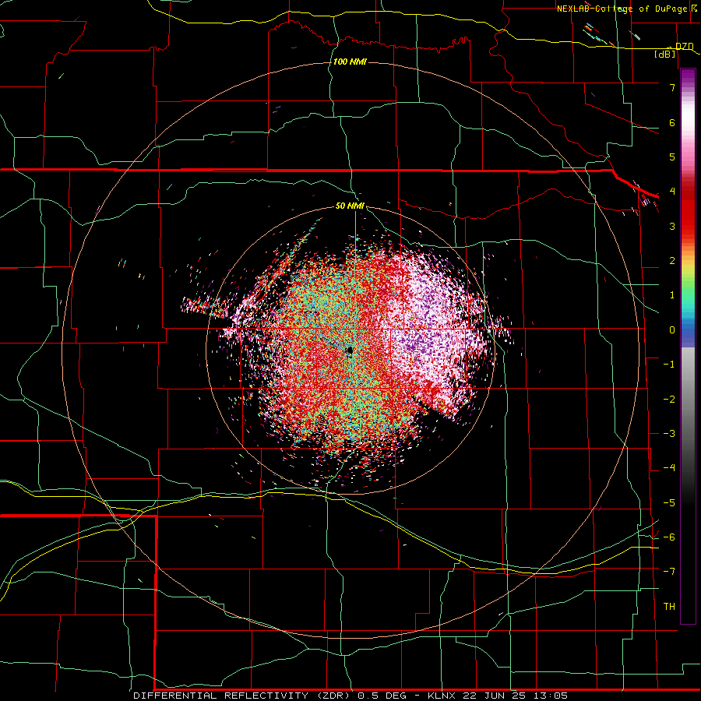Pick the gray -2 dB color bar segment

click(x=688, y=400)
